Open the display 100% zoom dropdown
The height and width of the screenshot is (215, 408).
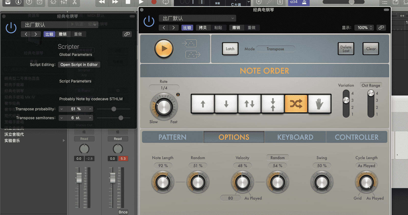[x=364, y=28]
